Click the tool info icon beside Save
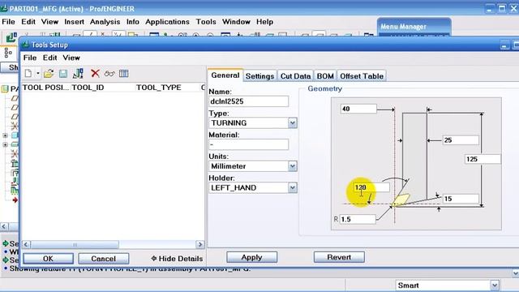 [78, 74]
